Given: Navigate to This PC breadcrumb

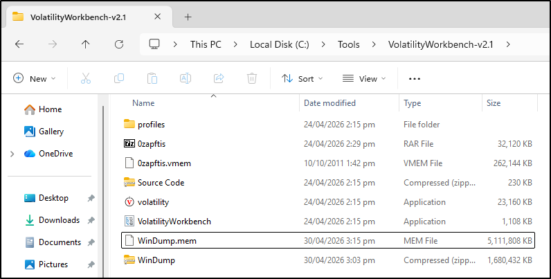Looking at the screenshot, I should pos(206,44).
